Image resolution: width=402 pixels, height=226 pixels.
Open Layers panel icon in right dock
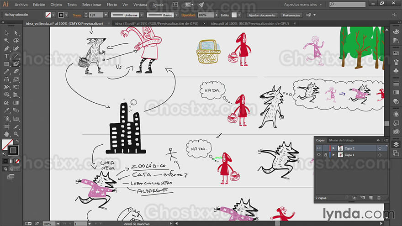click(x=396, y=145)
